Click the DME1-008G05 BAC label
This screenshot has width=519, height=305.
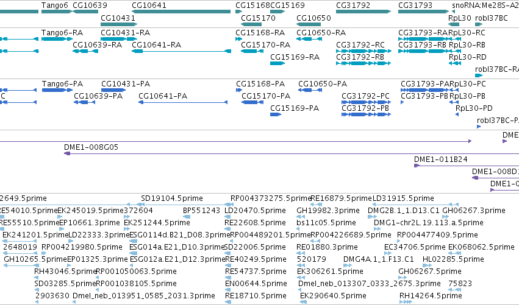click(91, 147)
